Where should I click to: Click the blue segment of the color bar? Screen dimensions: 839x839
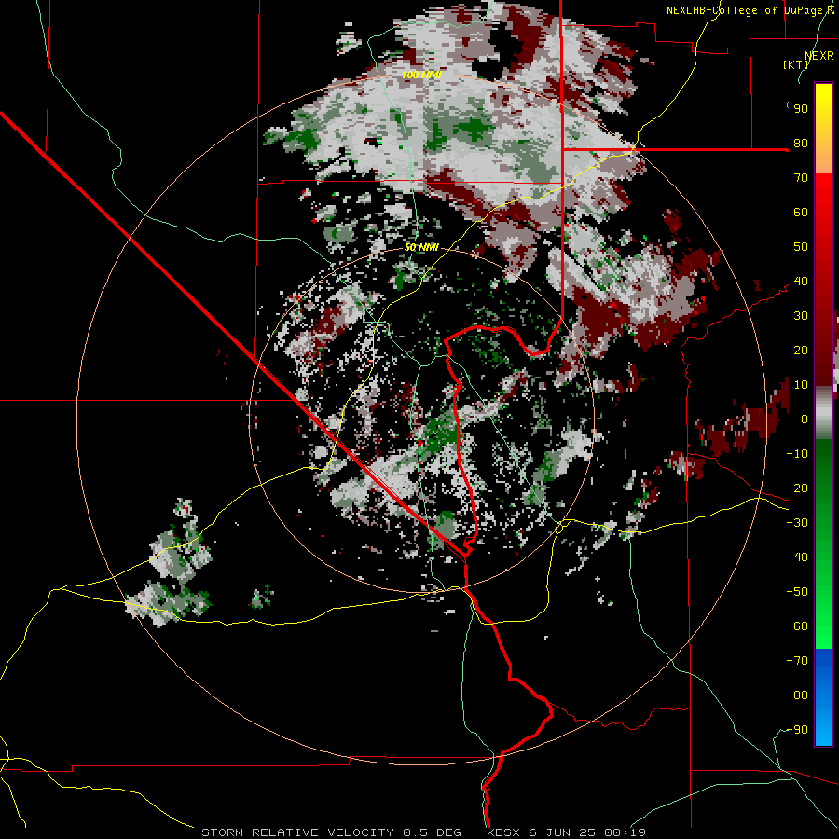[x=823, y=696]
